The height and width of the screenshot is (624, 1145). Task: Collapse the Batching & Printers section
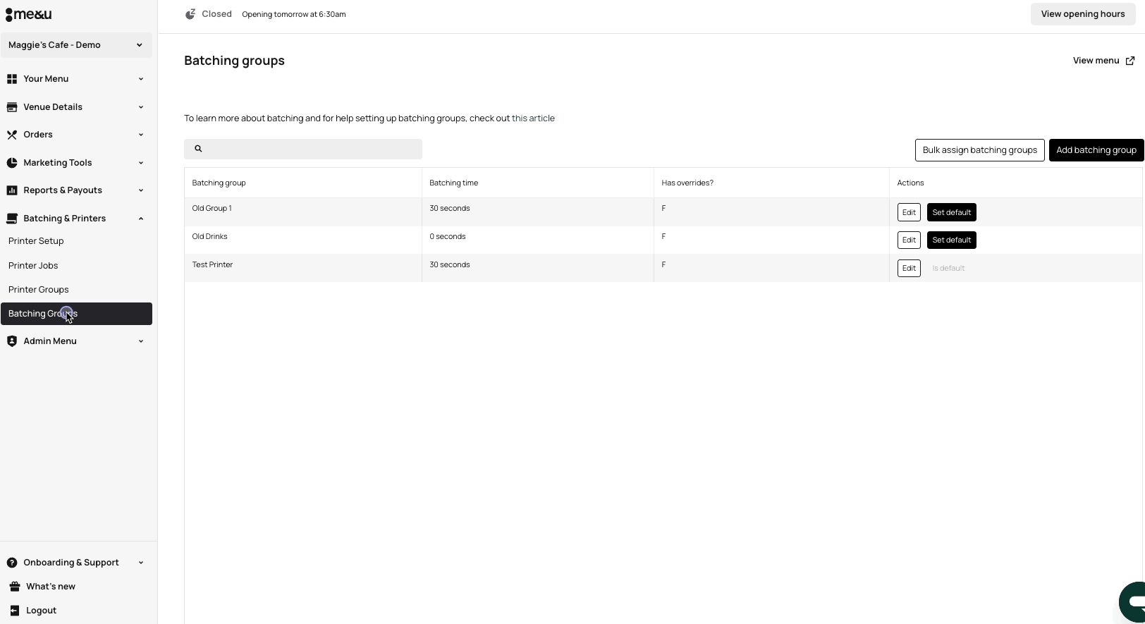[x=76, y=219]
